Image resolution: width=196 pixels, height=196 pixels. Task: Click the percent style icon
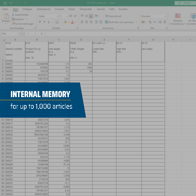tap(150, 22)
